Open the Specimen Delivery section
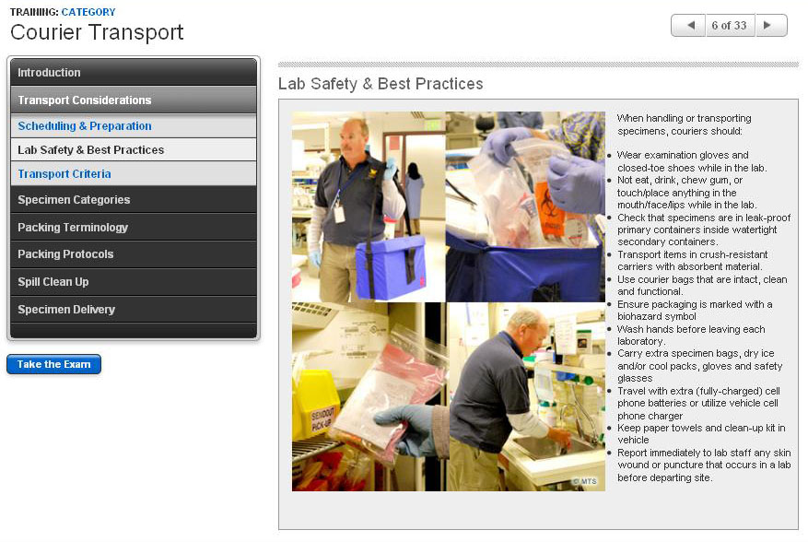 (x=133, y=310)
